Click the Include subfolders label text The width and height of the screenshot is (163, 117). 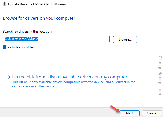coord(21,47)
